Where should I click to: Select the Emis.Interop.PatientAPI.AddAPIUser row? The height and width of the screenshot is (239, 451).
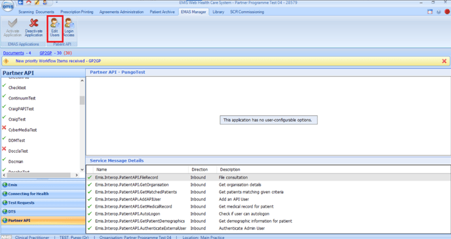click(x=268, y=199)
